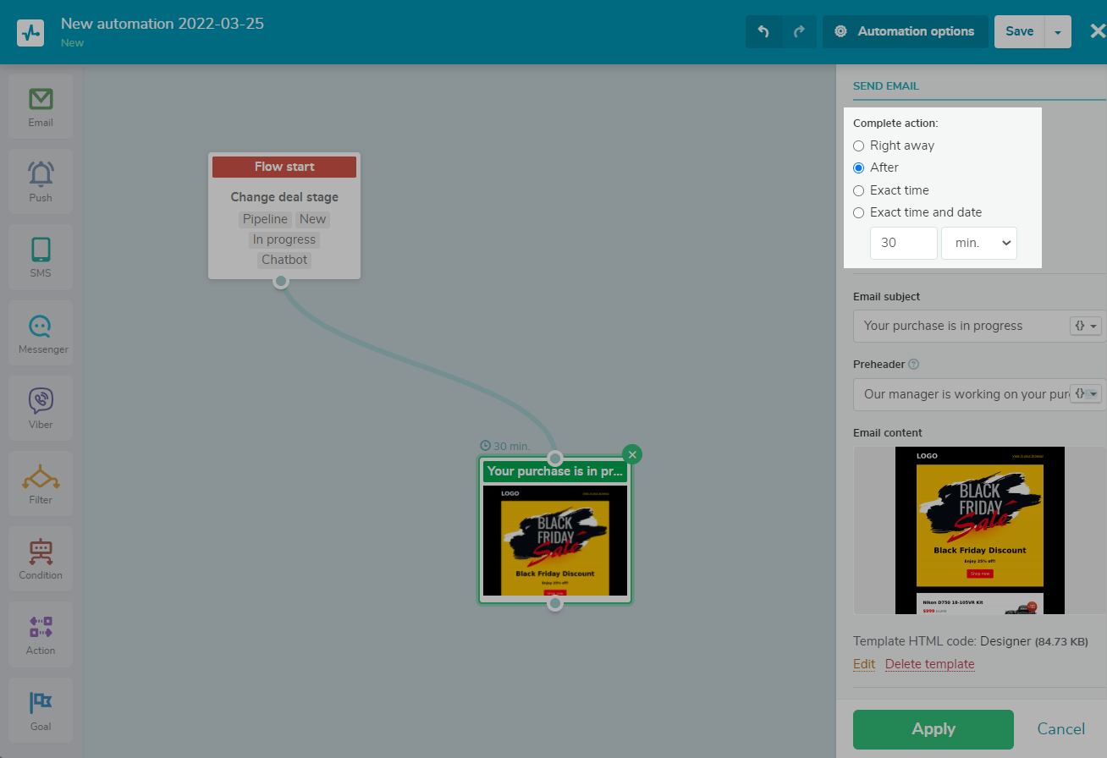The width and height of the screenshot is (1107, 758).
Task: Expand the Save button dropdown arrow
Action: 1058,31
